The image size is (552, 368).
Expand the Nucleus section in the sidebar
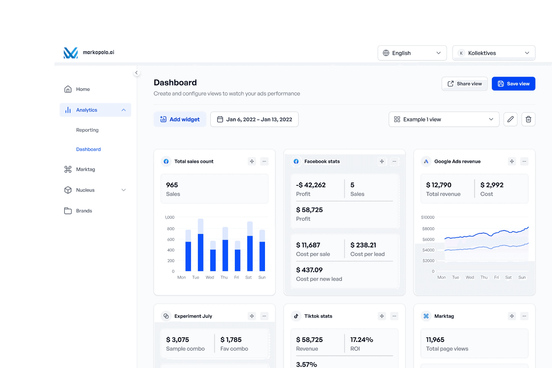[124, 190]
